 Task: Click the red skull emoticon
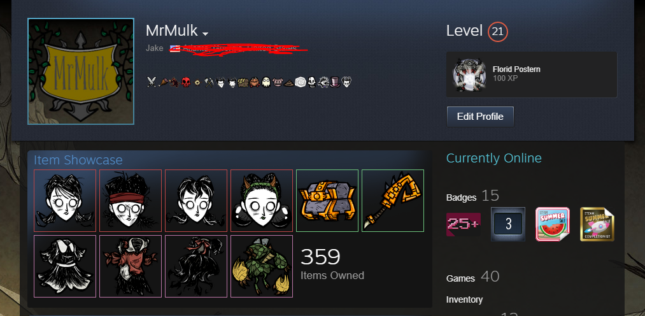click(x=186, y=82)
